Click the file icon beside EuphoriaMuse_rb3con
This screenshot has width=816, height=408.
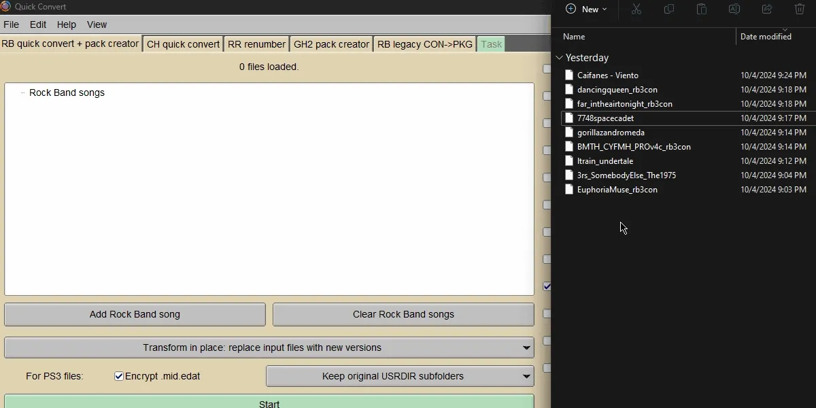[x=569, y=190]
